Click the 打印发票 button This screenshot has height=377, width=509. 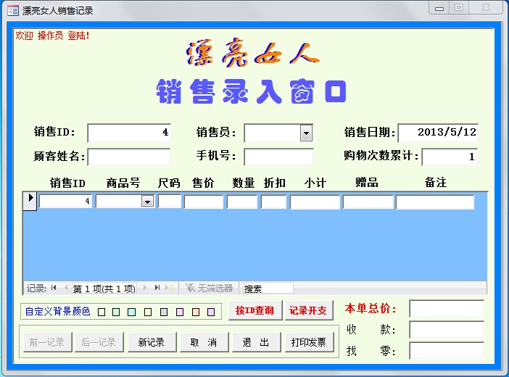(x=309, y=342)
